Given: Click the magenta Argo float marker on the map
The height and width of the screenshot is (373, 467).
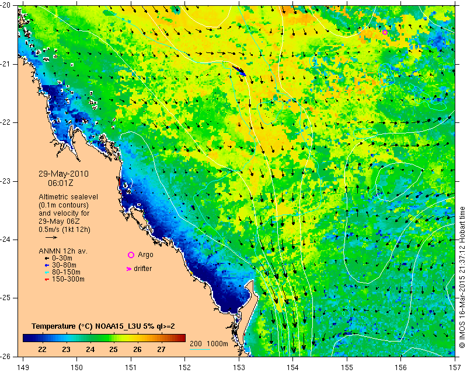Looking at the screenshot, I should (385, 33).
